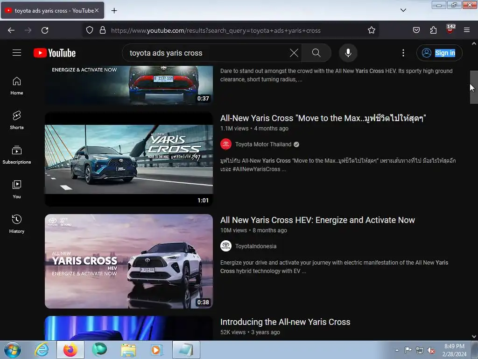Click the scrollbar down arrow
Viewport: 478px width, 359px height.
(474, 337)
